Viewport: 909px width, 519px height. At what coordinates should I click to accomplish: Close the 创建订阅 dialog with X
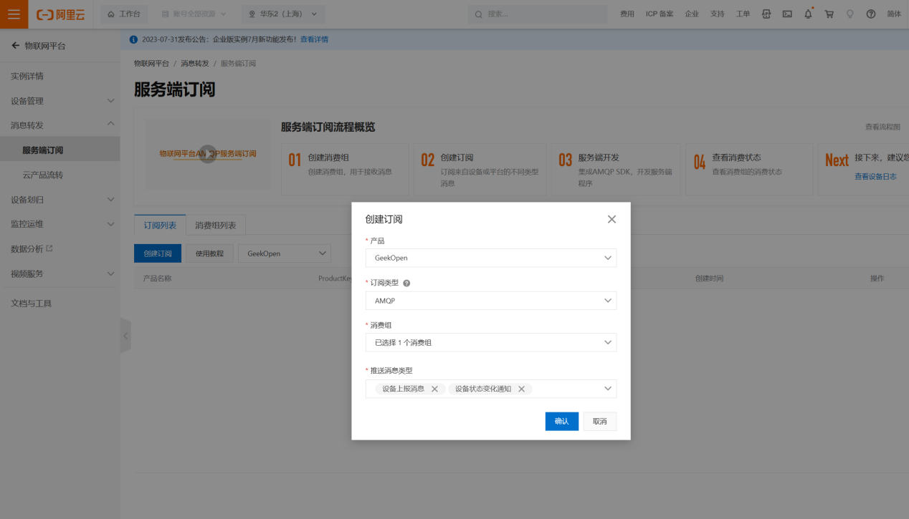(611, 220)
